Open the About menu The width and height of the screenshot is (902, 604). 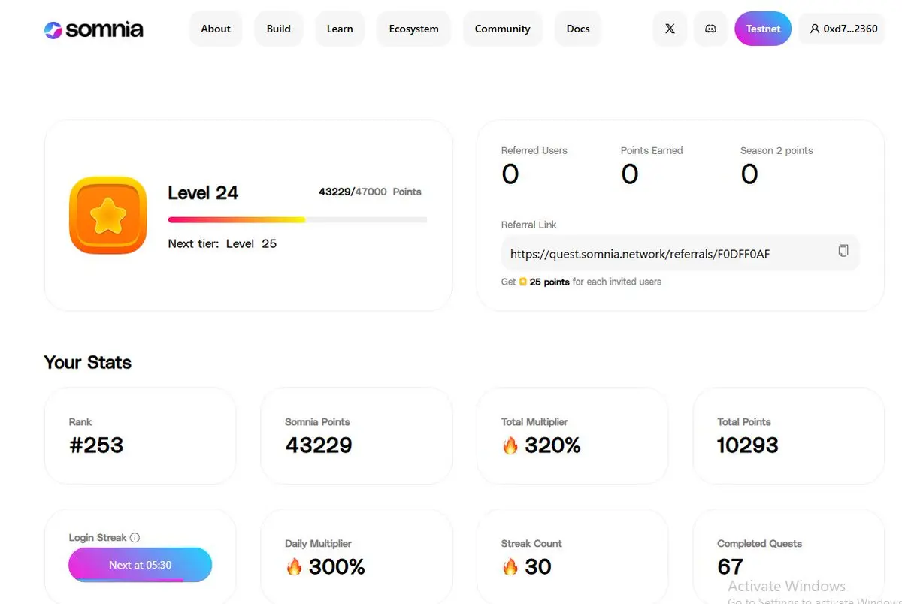(216, 29)
